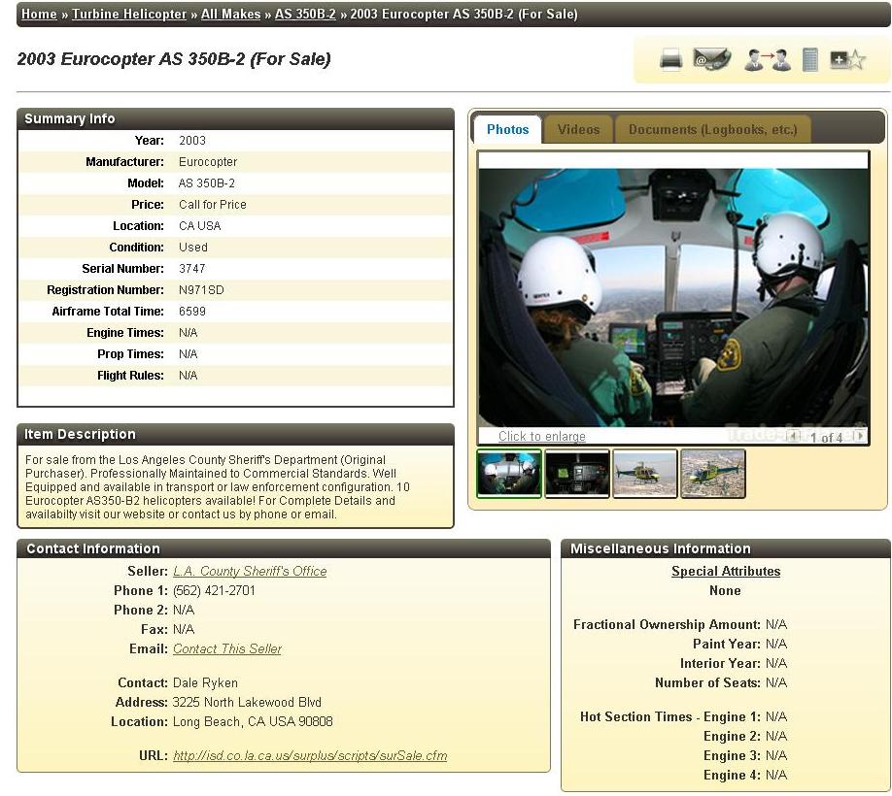The height and width of the screenshot is (796, 892).
Task: Open the Turbine Helicopter breadcrumb link
Action: coord(129,14)
